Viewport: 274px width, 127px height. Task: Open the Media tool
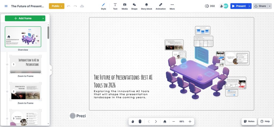125,6
